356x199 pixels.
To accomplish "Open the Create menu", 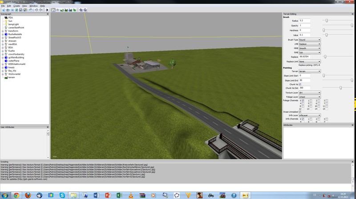I will pos(16,6).
